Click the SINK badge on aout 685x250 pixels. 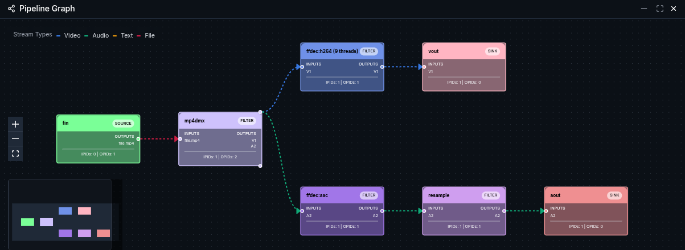pos(614,195)
